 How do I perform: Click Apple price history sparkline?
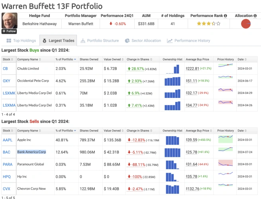[226, 139]
